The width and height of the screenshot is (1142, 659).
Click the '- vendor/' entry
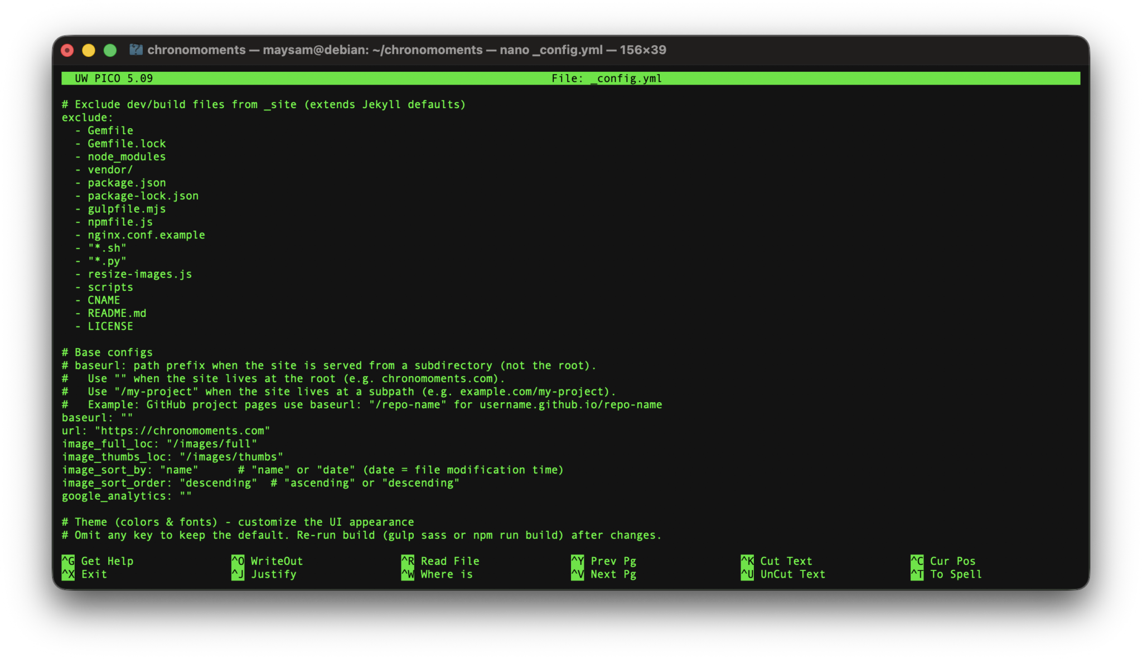point(104,169)
